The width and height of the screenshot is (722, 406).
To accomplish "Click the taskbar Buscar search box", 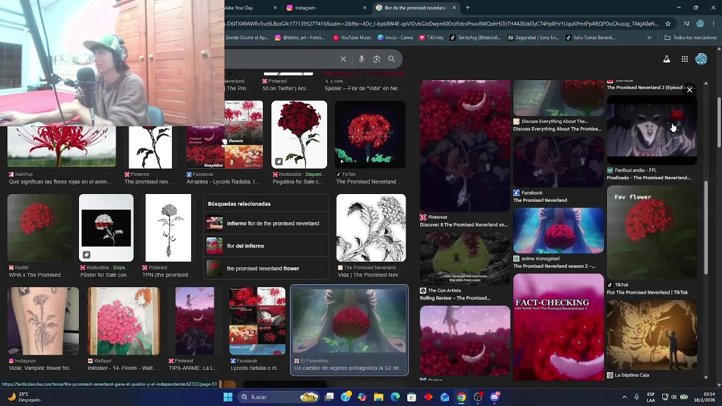I will 279,397.
